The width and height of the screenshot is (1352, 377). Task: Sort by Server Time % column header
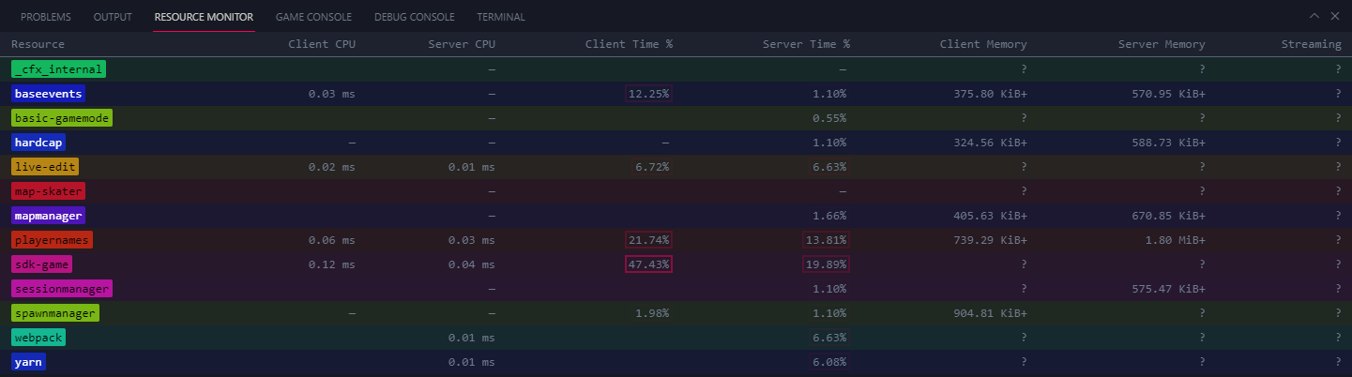click(x=806, y=44)
